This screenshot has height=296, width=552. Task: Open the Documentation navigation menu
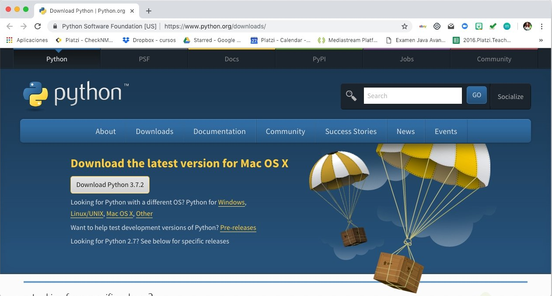220,131
